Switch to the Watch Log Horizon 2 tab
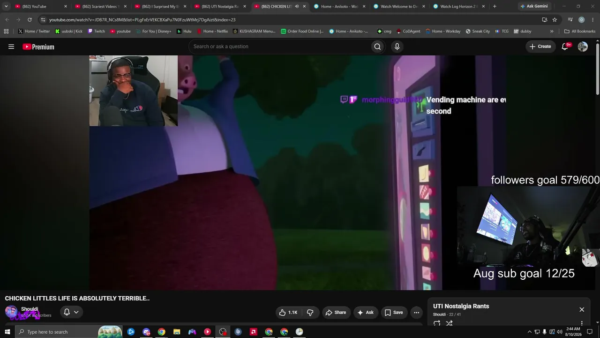The image size is (600, 338). pos(459,7)
